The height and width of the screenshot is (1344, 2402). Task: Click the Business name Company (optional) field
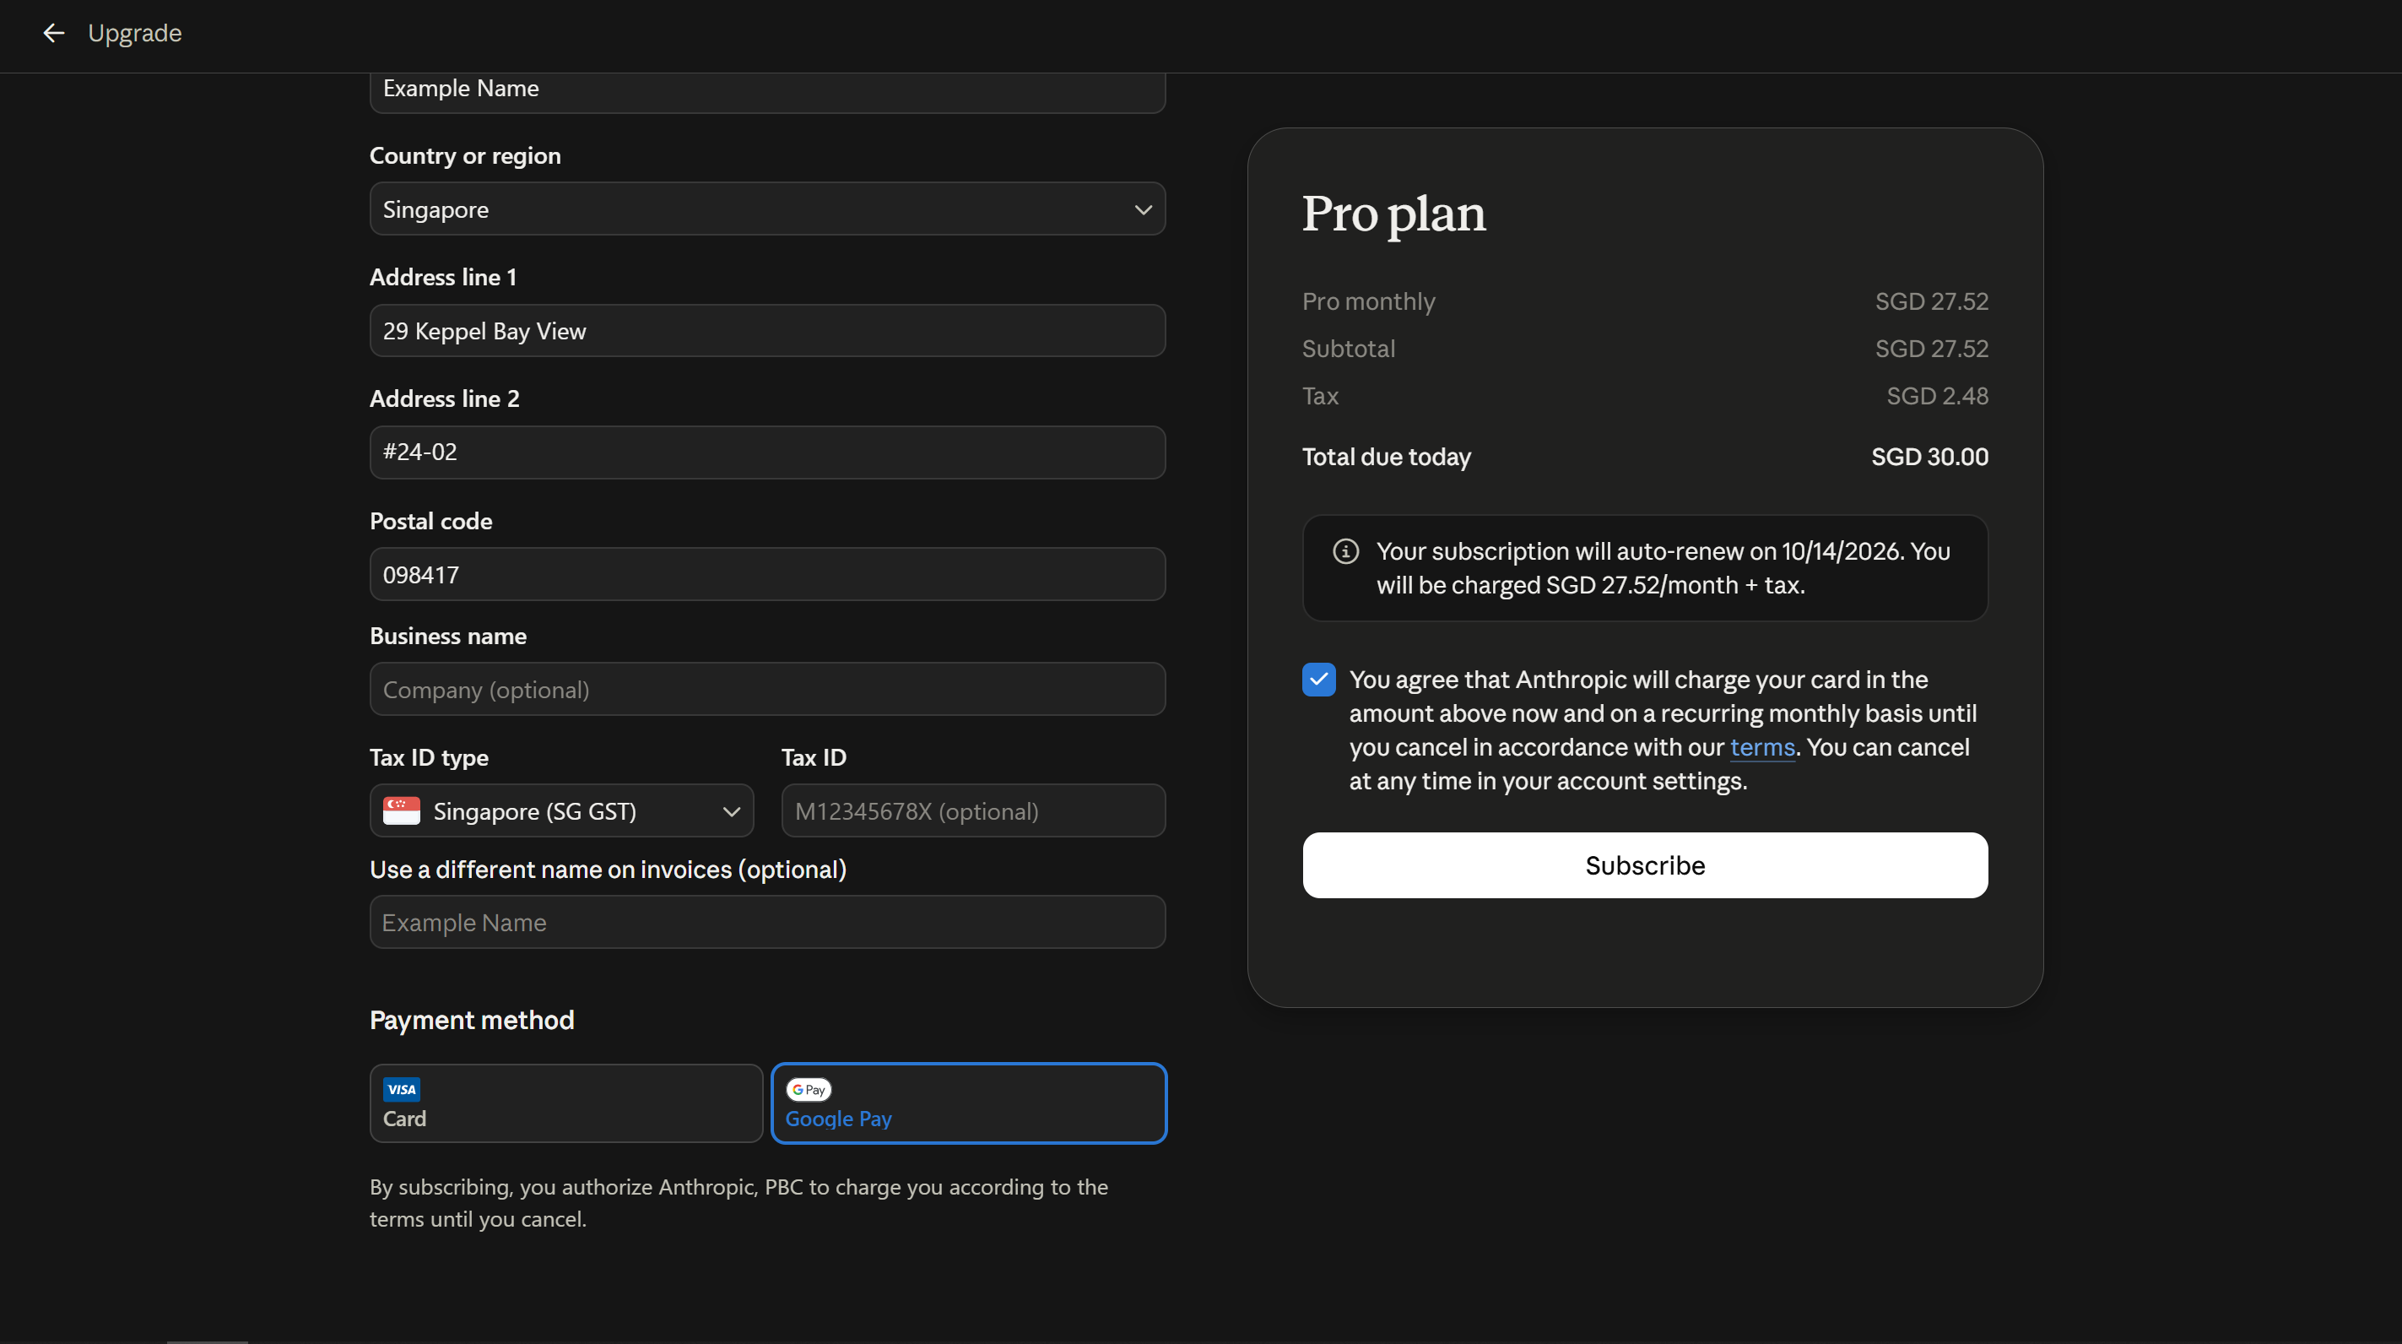(767, 689)
